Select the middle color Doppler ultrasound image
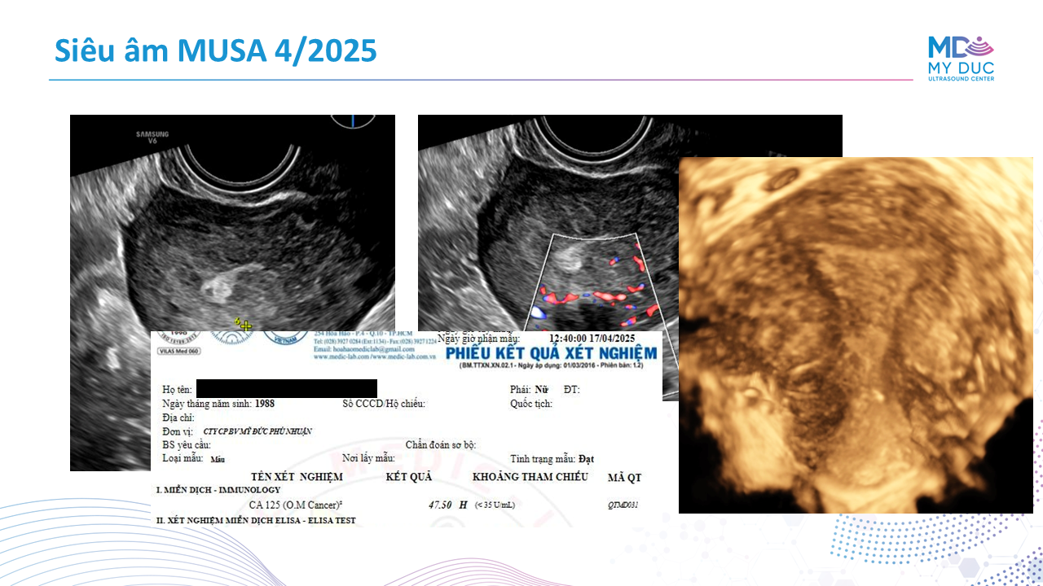 pos(630,257)
